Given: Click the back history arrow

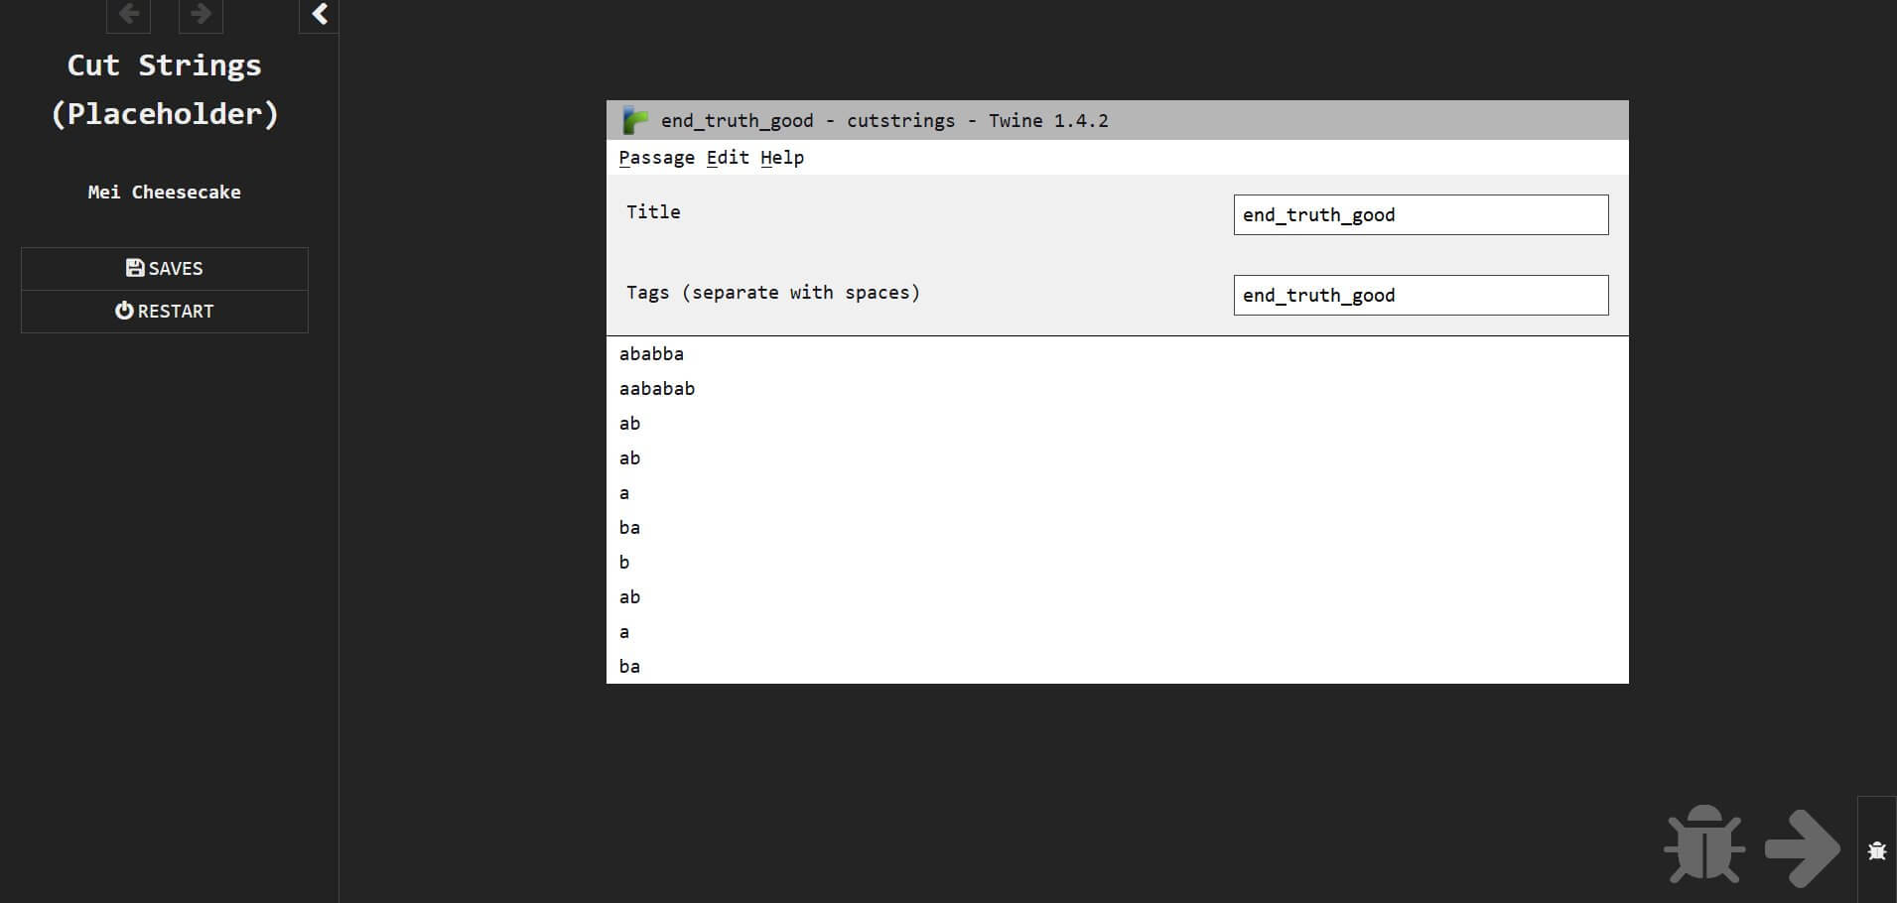Looking at the screenshot, I should click(129, 14).
